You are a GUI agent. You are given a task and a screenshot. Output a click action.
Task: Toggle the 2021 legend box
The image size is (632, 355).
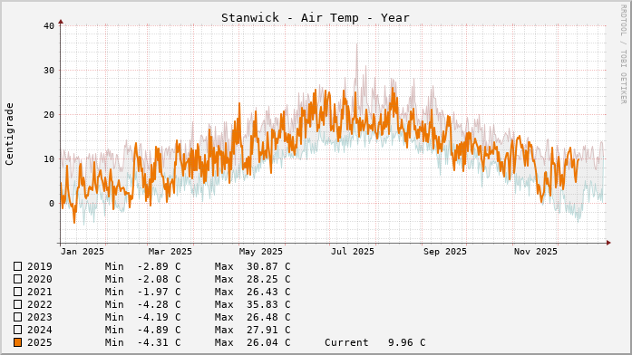tap(18, 292)
